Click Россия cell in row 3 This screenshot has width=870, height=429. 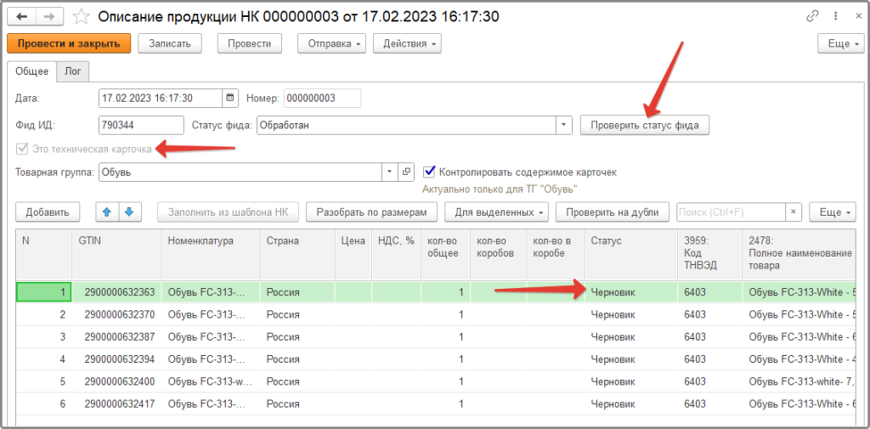pos(297,337)
